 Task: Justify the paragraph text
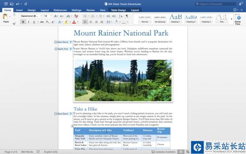102,22
